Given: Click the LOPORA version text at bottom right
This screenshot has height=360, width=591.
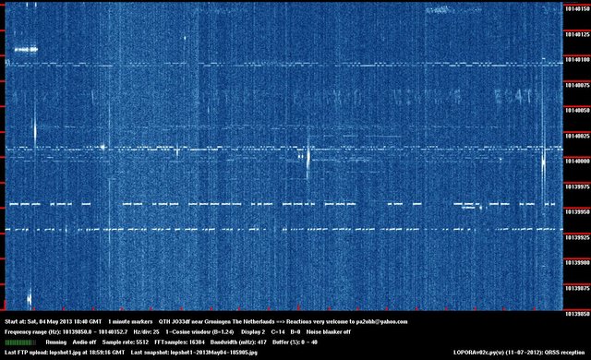Looking at the screenshot, I should (x=519, y=353).
